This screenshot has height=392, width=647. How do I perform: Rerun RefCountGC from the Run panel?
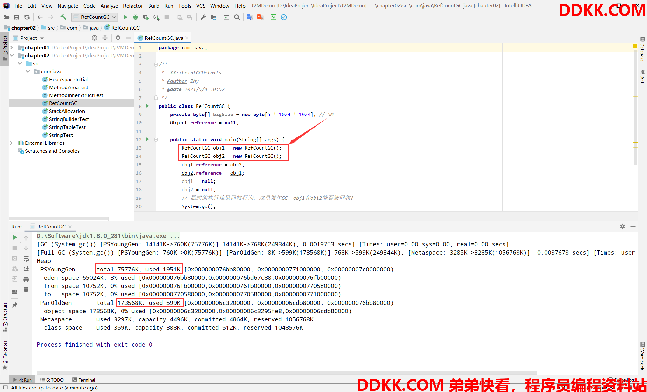15,237
